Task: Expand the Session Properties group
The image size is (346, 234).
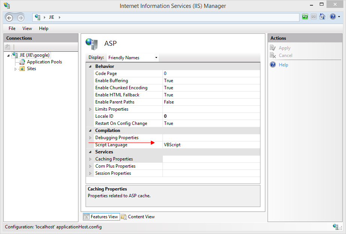Action: click(90, 174)
